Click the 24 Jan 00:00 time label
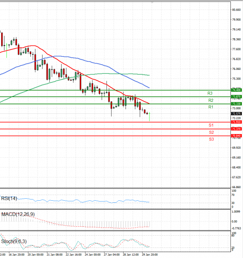243x258 pixels. click(93, 255)
